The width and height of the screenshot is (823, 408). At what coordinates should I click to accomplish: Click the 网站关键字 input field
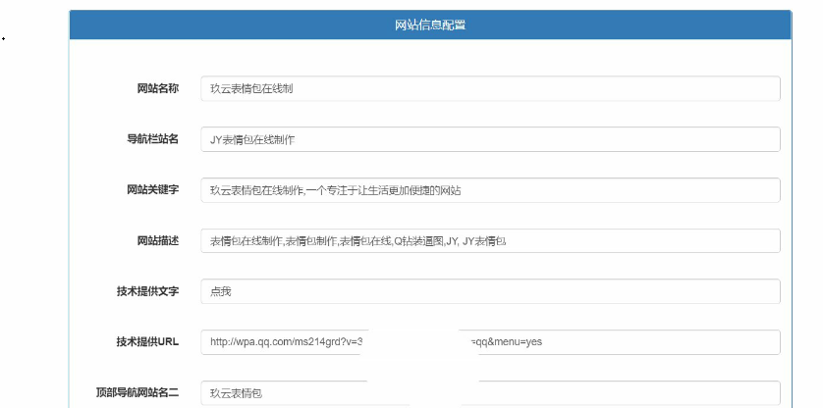490,190
